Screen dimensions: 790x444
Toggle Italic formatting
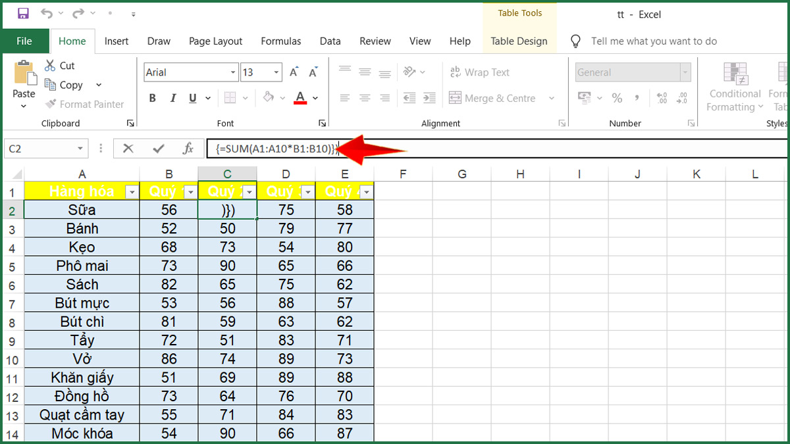(x=173, y=99)
